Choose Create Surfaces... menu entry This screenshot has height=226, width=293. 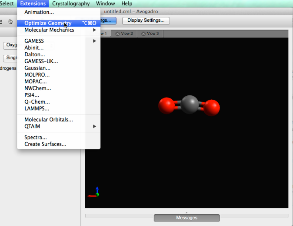[x=45, y=144]
